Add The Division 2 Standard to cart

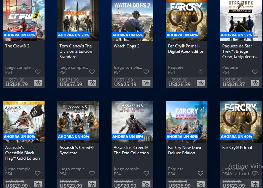pyautogui.click(x=92, y=83)
